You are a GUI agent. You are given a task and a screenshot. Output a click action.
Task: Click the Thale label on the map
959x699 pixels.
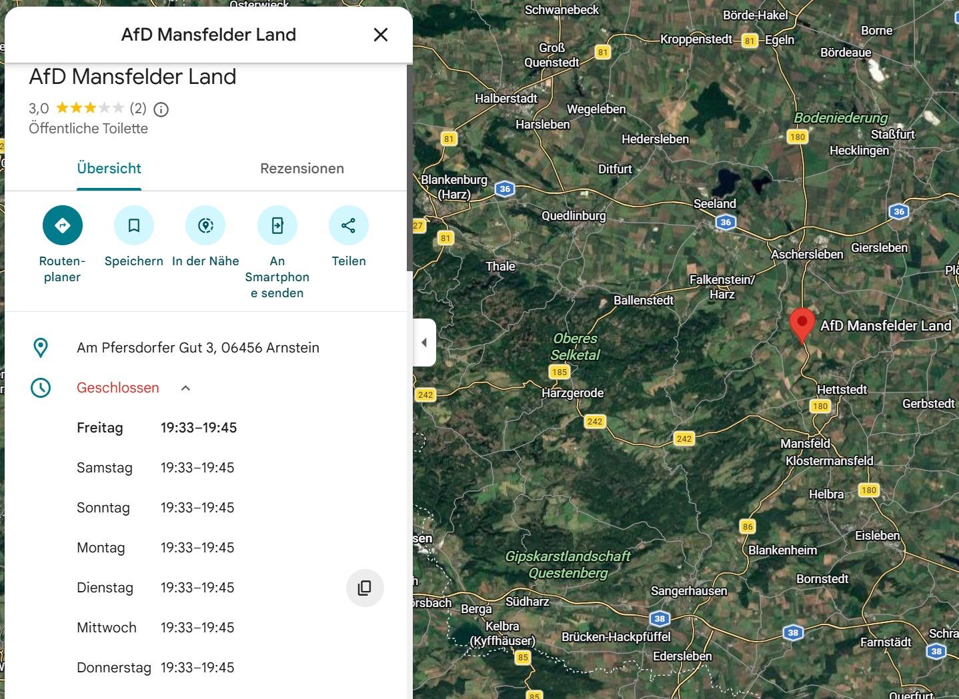pos(500,267)
